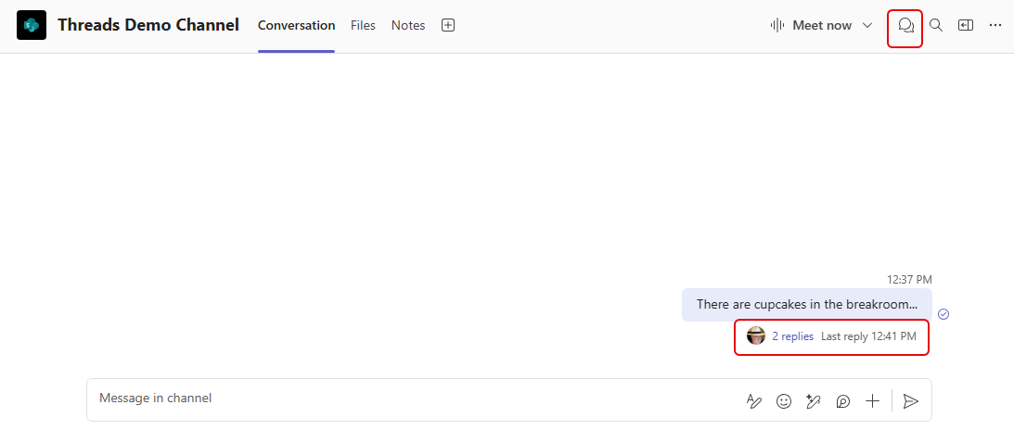Open the More options ellipsis menu
This screenshot has width=1014, height=443.
pos(995,26)
